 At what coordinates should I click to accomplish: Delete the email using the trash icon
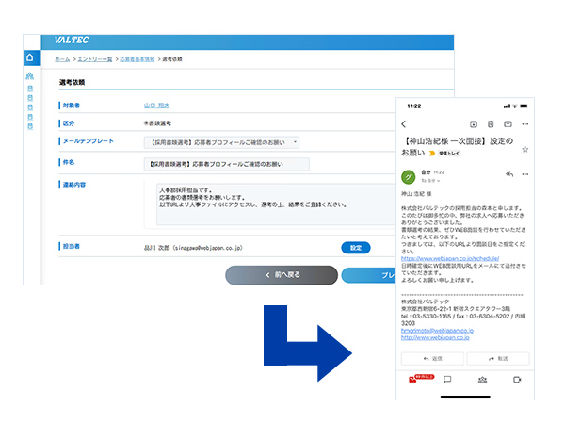491,124
